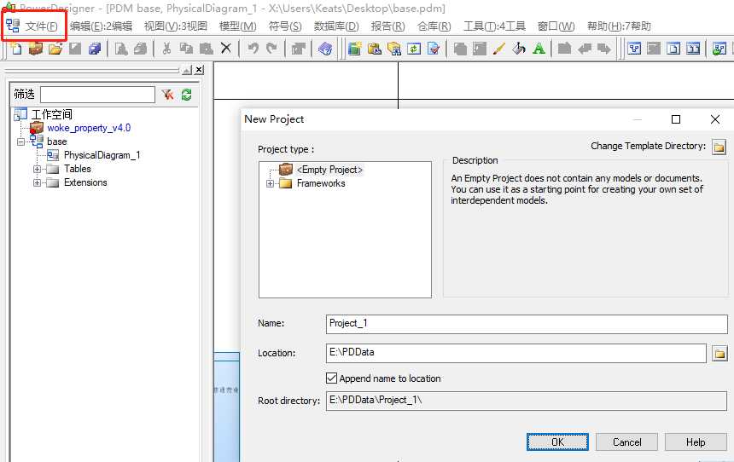Click the diagram window toolbar icon with tree
This screenshot has width=734, height=462.
pos(634,49)
